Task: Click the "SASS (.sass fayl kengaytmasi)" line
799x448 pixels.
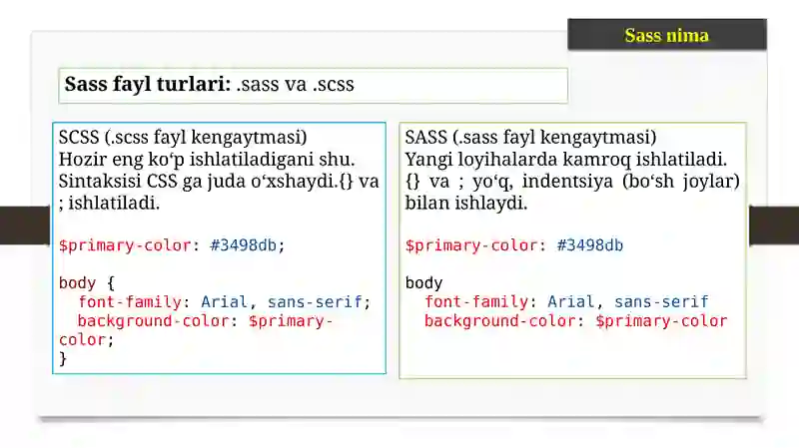Action: 530,137
